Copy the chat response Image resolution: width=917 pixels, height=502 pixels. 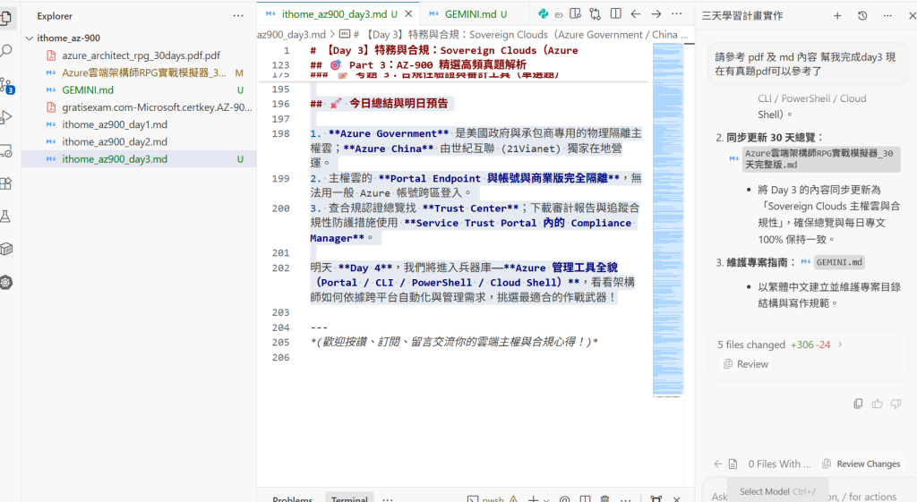click(x=858, y=404)
